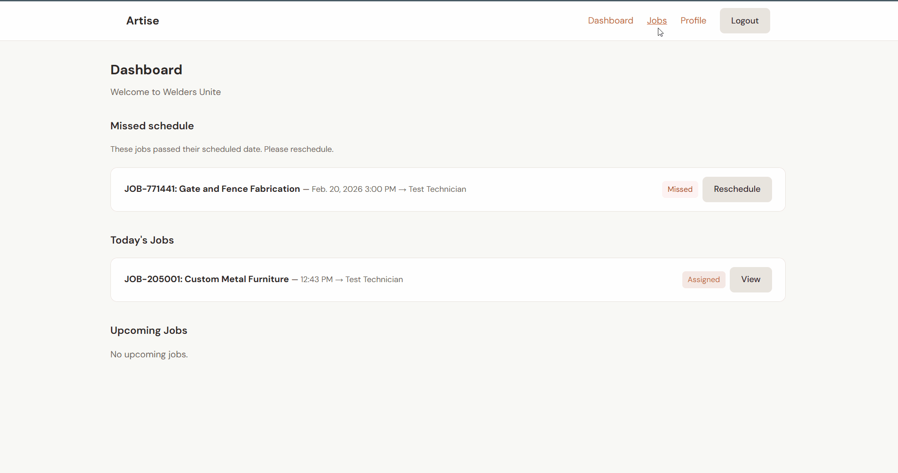Click the "No upcoming jobs." message
Viewport: 898px width, 473px height.
click(x=149, y=355)
